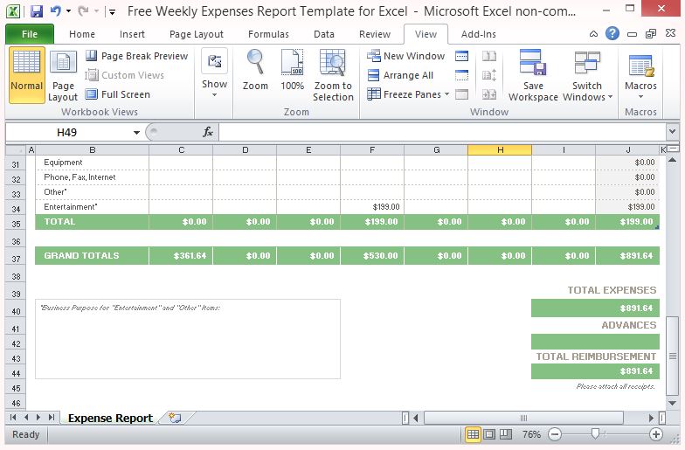Viewport: 685px width, 450px height.
Task: Expand the Name Box dropdown arrow
Action: click(137, 133)
